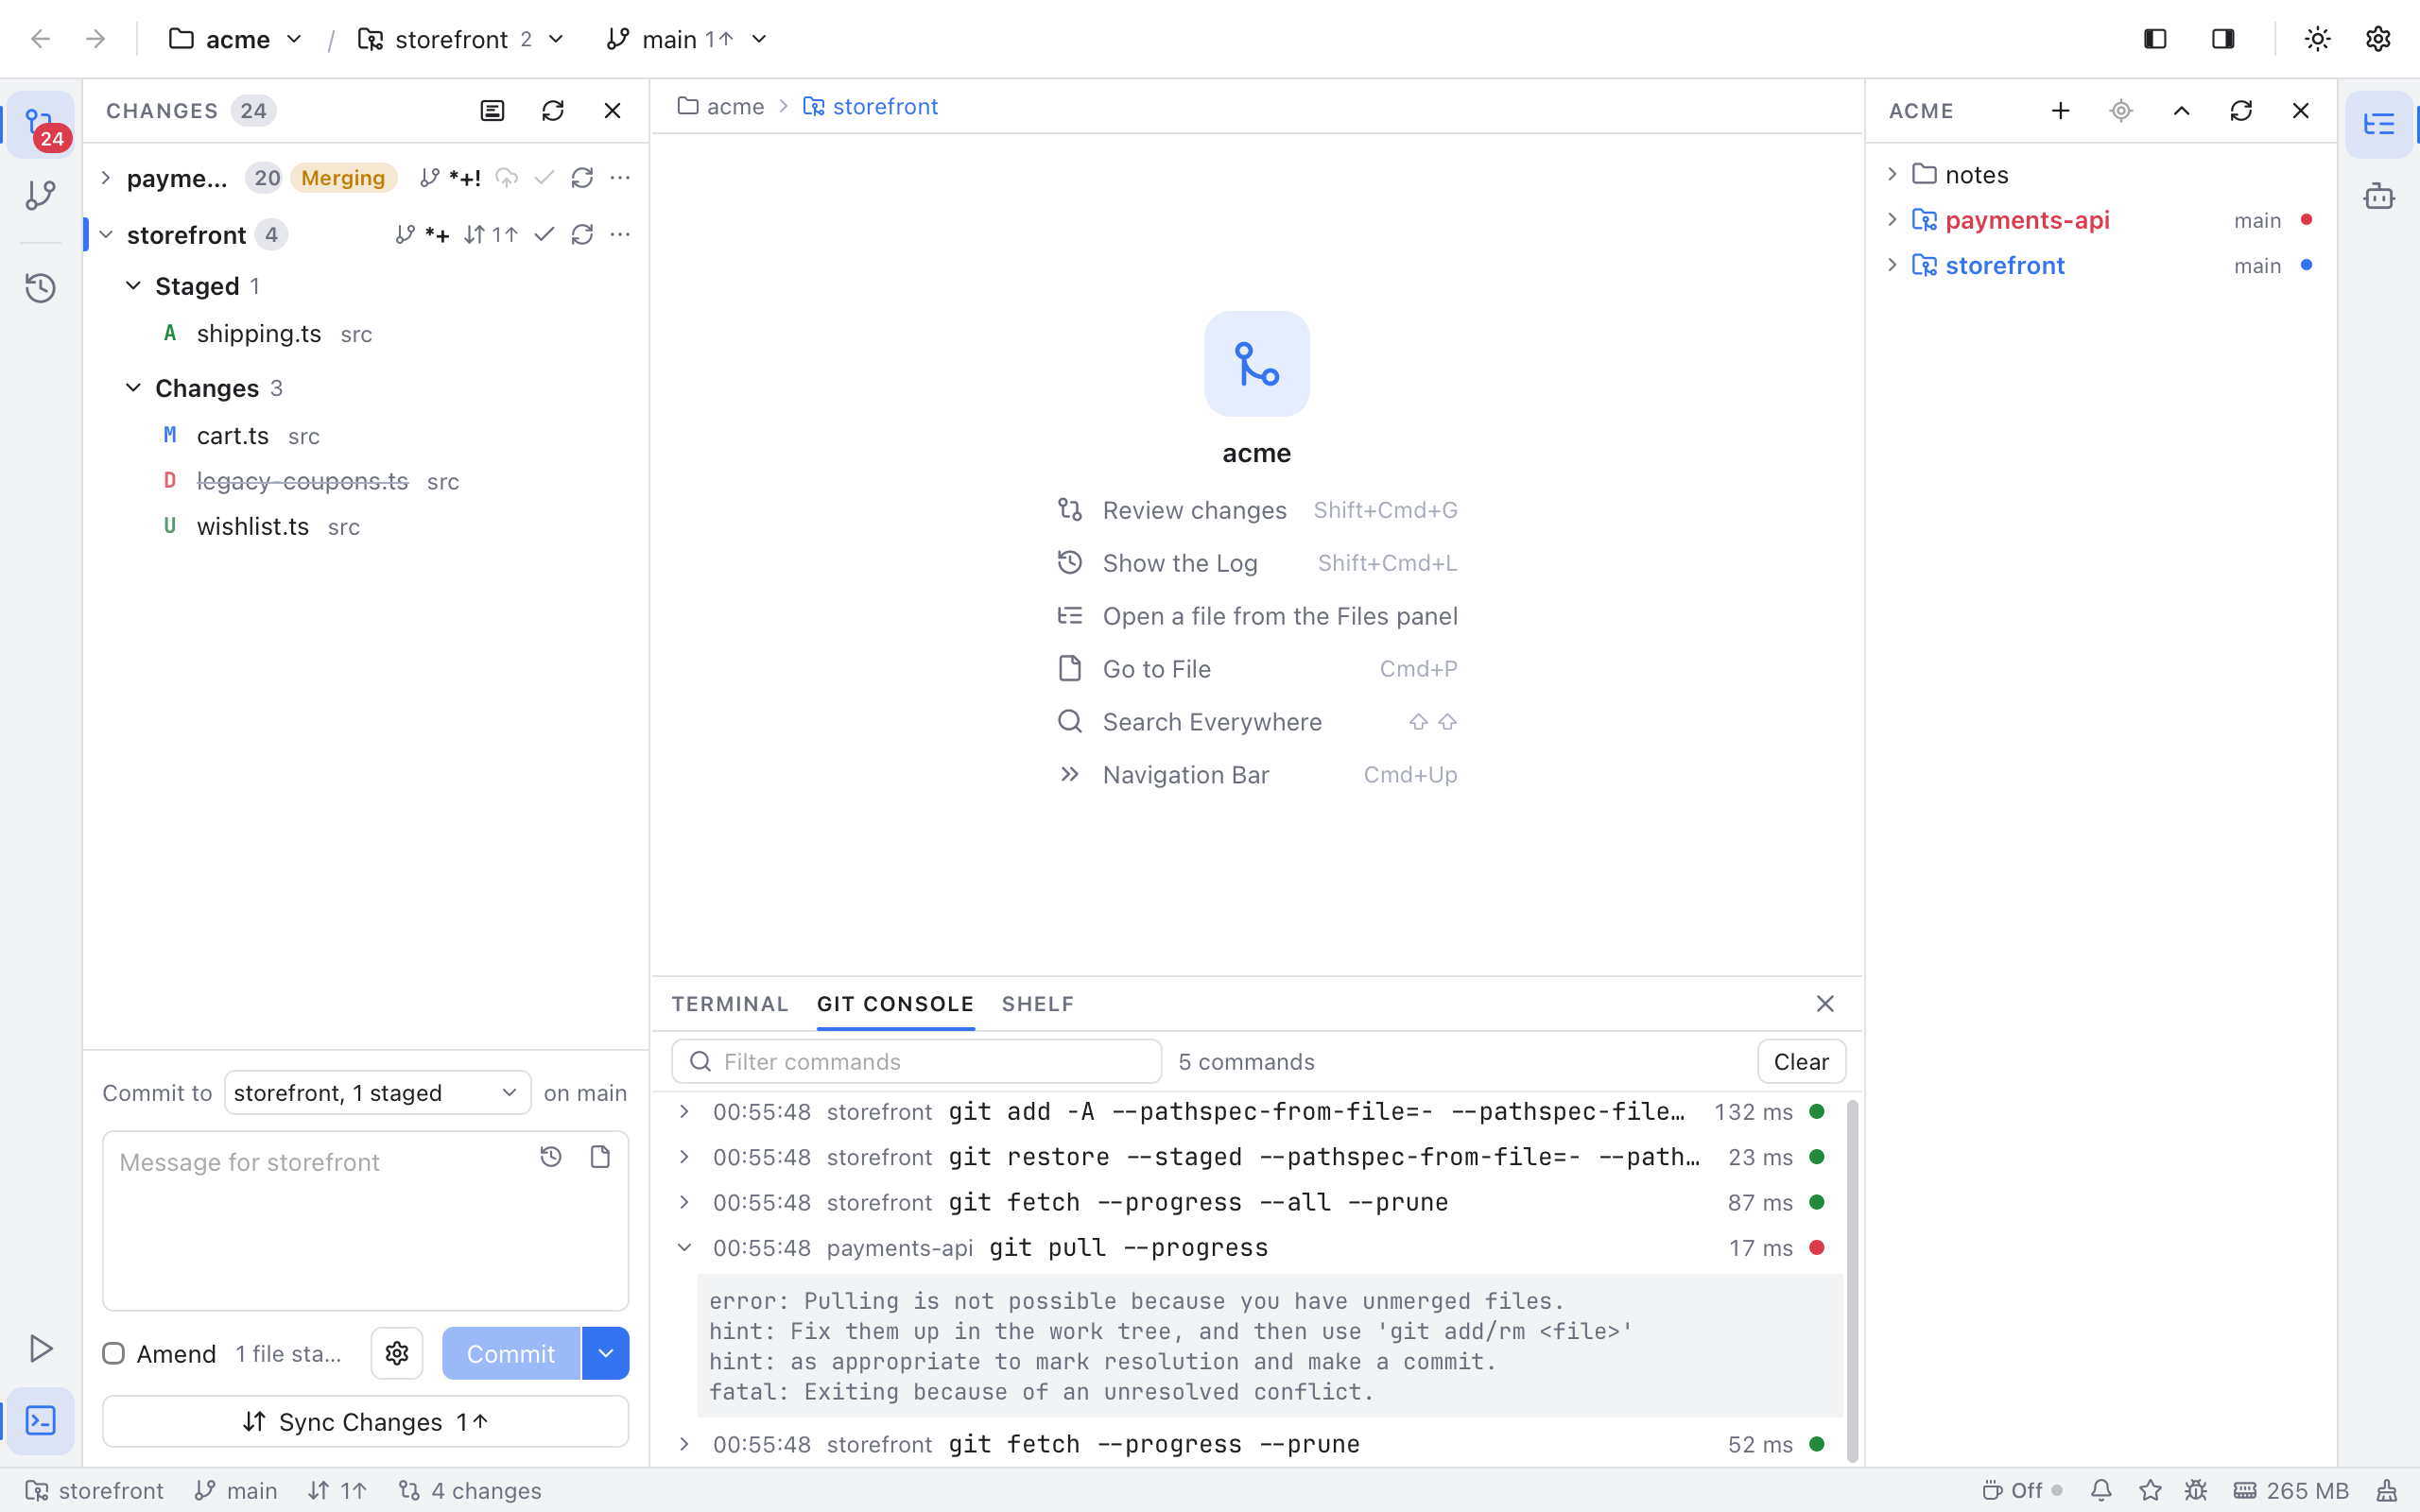The image size is (2420, 1512).
Task: Open the Commit button dropdown arrow
Action: coord(606,1353)
